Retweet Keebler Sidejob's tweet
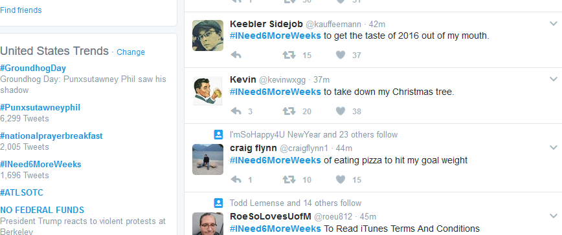The height and width of the screenshot is (235, 562). [289, 55]
